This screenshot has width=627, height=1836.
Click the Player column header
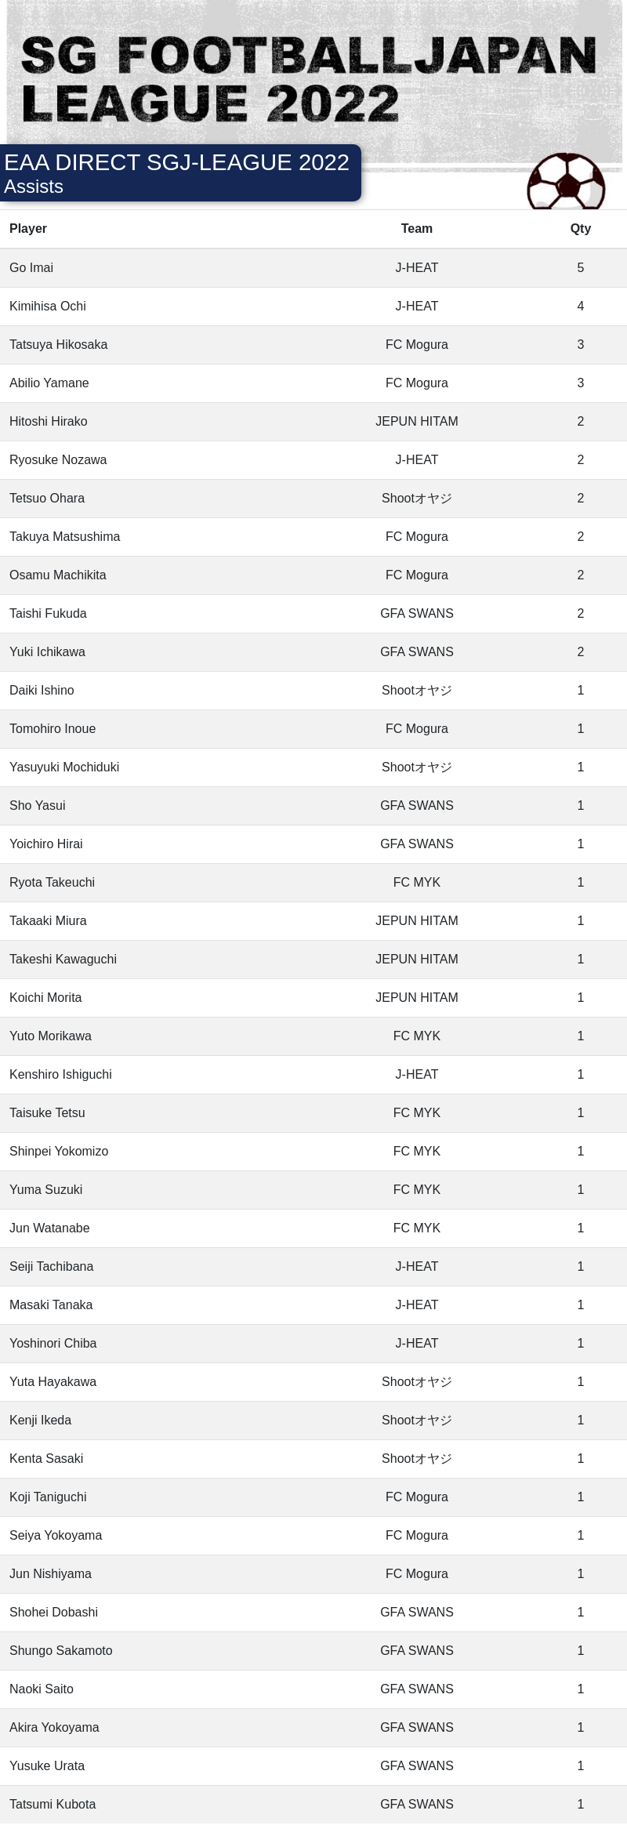coord(28,229)
